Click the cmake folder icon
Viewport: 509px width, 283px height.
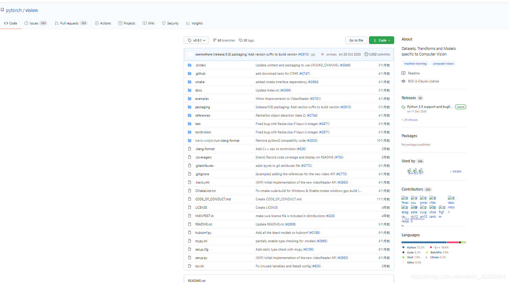190,82
